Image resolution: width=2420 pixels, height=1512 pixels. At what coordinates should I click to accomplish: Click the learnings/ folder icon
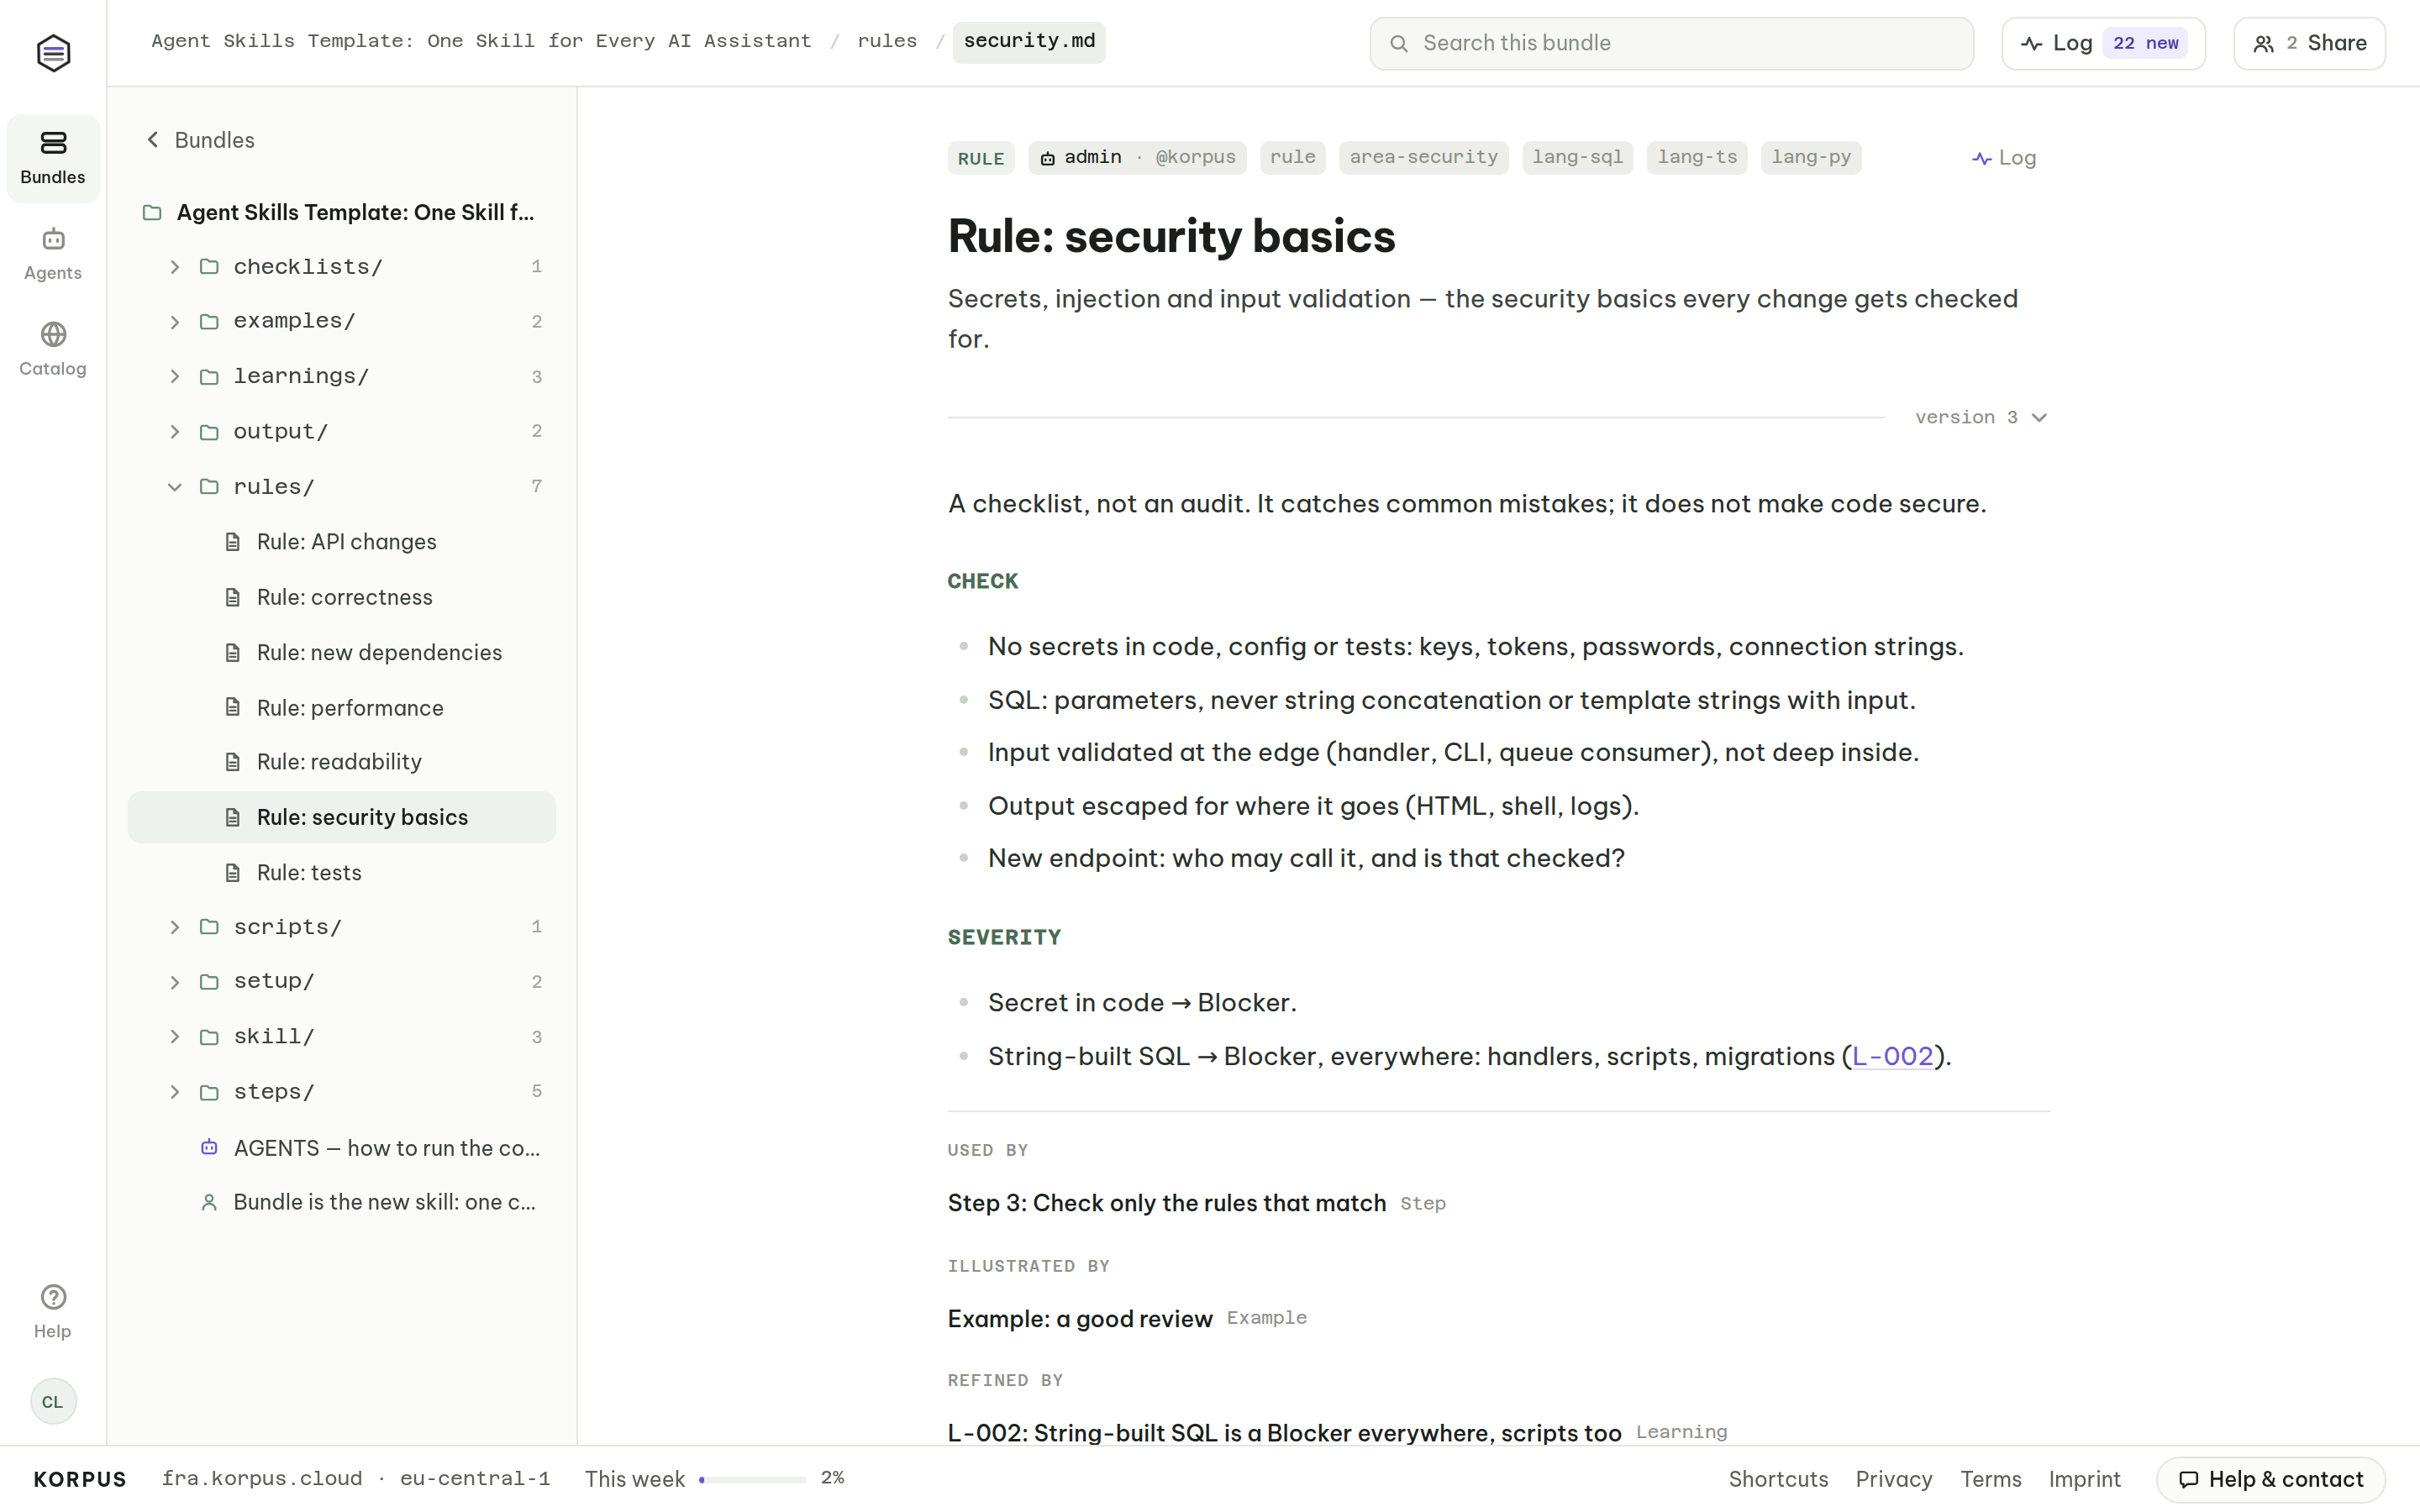[x=209, y=377]
